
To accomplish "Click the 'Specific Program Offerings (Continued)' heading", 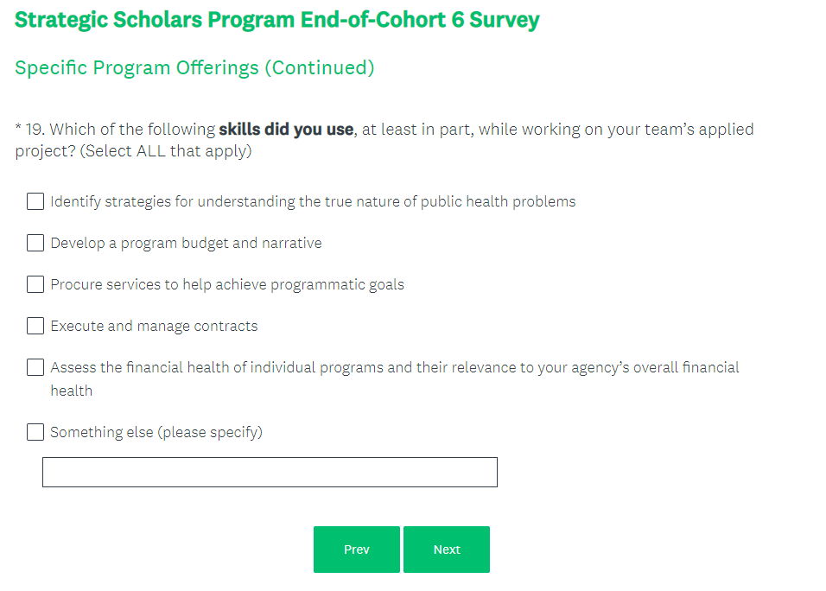I will [194, 67].
